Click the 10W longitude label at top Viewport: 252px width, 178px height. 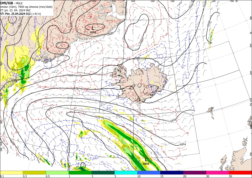(x=172, y=1)
